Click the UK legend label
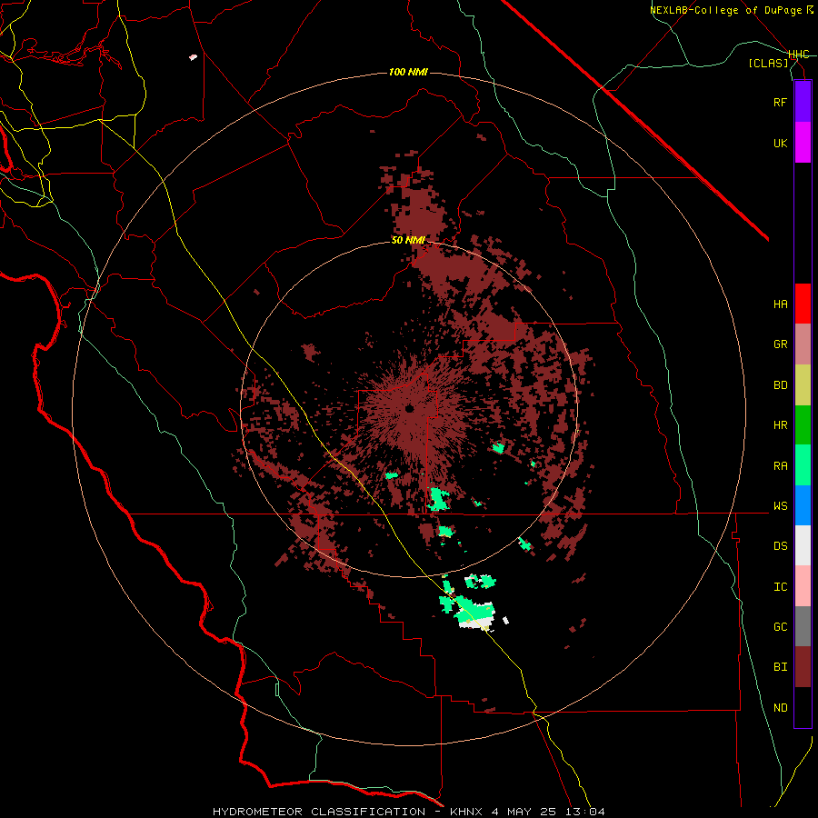 [x=780, y=143]
